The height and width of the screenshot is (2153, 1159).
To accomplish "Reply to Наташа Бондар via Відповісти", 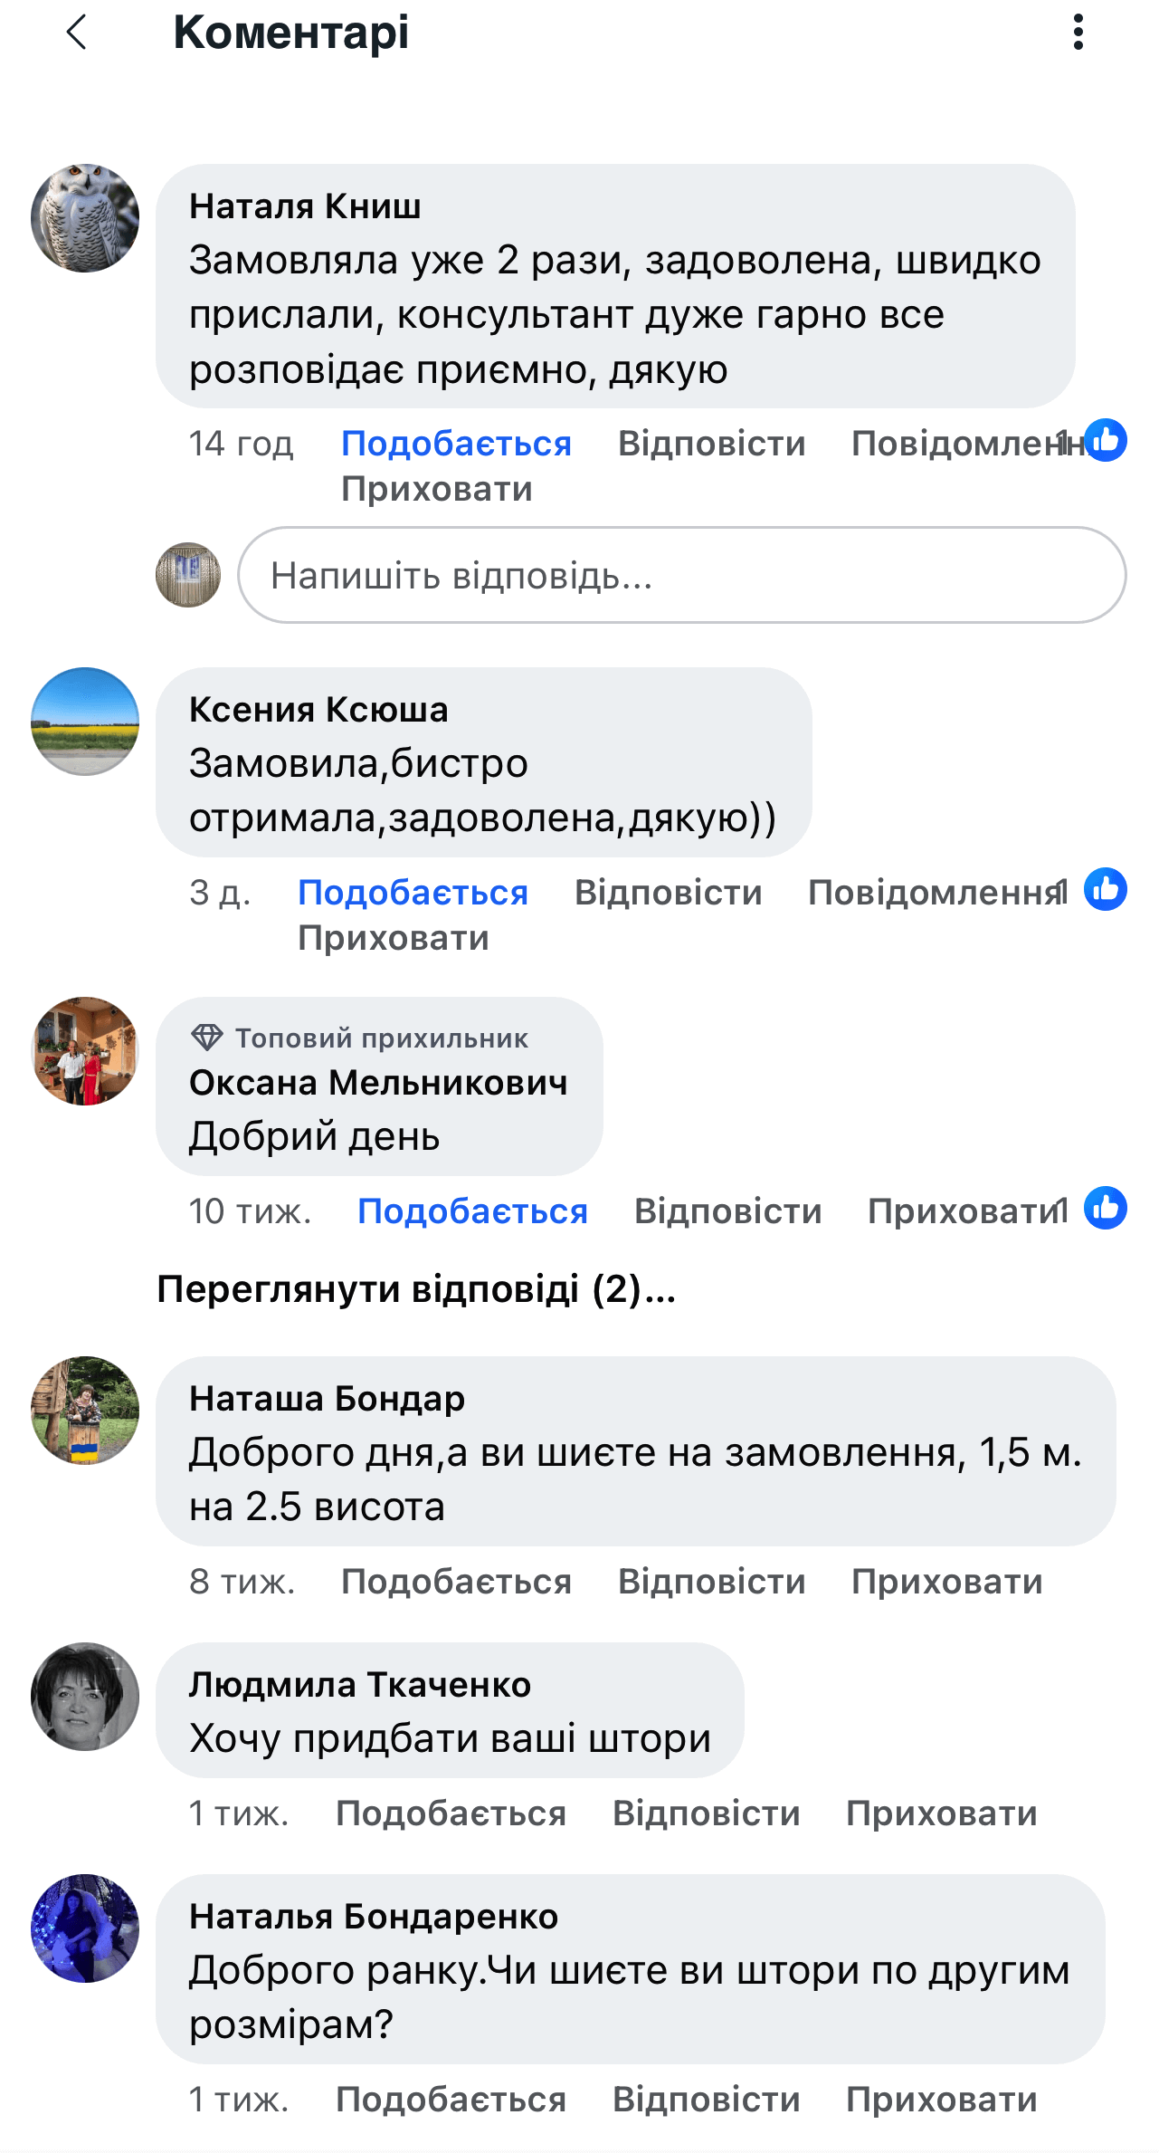I will (x=711, y=1582).
